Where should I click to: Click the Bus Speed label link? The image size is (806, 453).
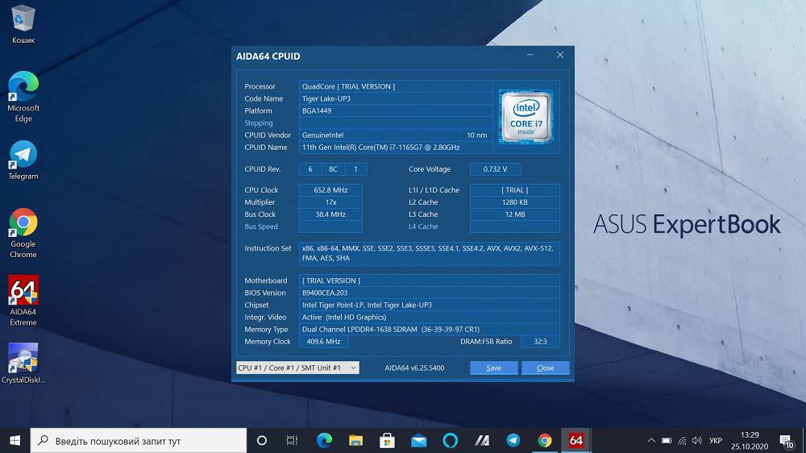[261, 226]
